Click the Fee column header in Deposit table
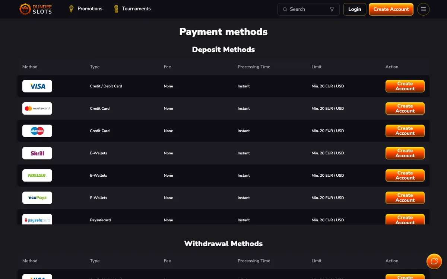The image size is (447, 279). pos(167,67)
